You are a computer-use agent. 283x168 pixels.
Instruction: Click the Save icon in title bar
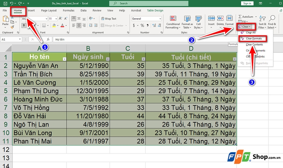tap(5, 3)
